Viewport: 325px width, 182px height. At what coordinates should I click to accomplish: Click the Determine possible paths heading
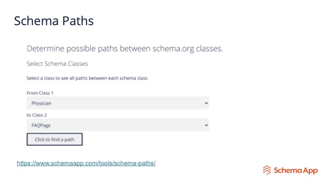[125, 49]
